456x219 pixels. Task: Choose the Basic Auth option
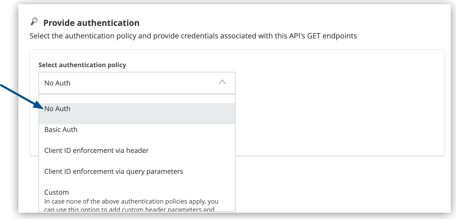click(137, 134)
